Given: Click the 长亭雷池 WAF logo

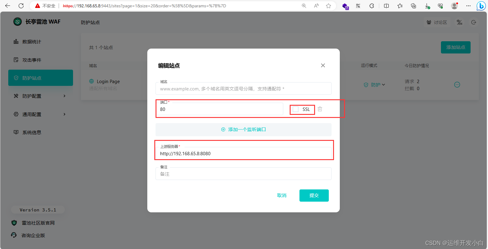Looking at the screenshot, I should pos(37,22).
